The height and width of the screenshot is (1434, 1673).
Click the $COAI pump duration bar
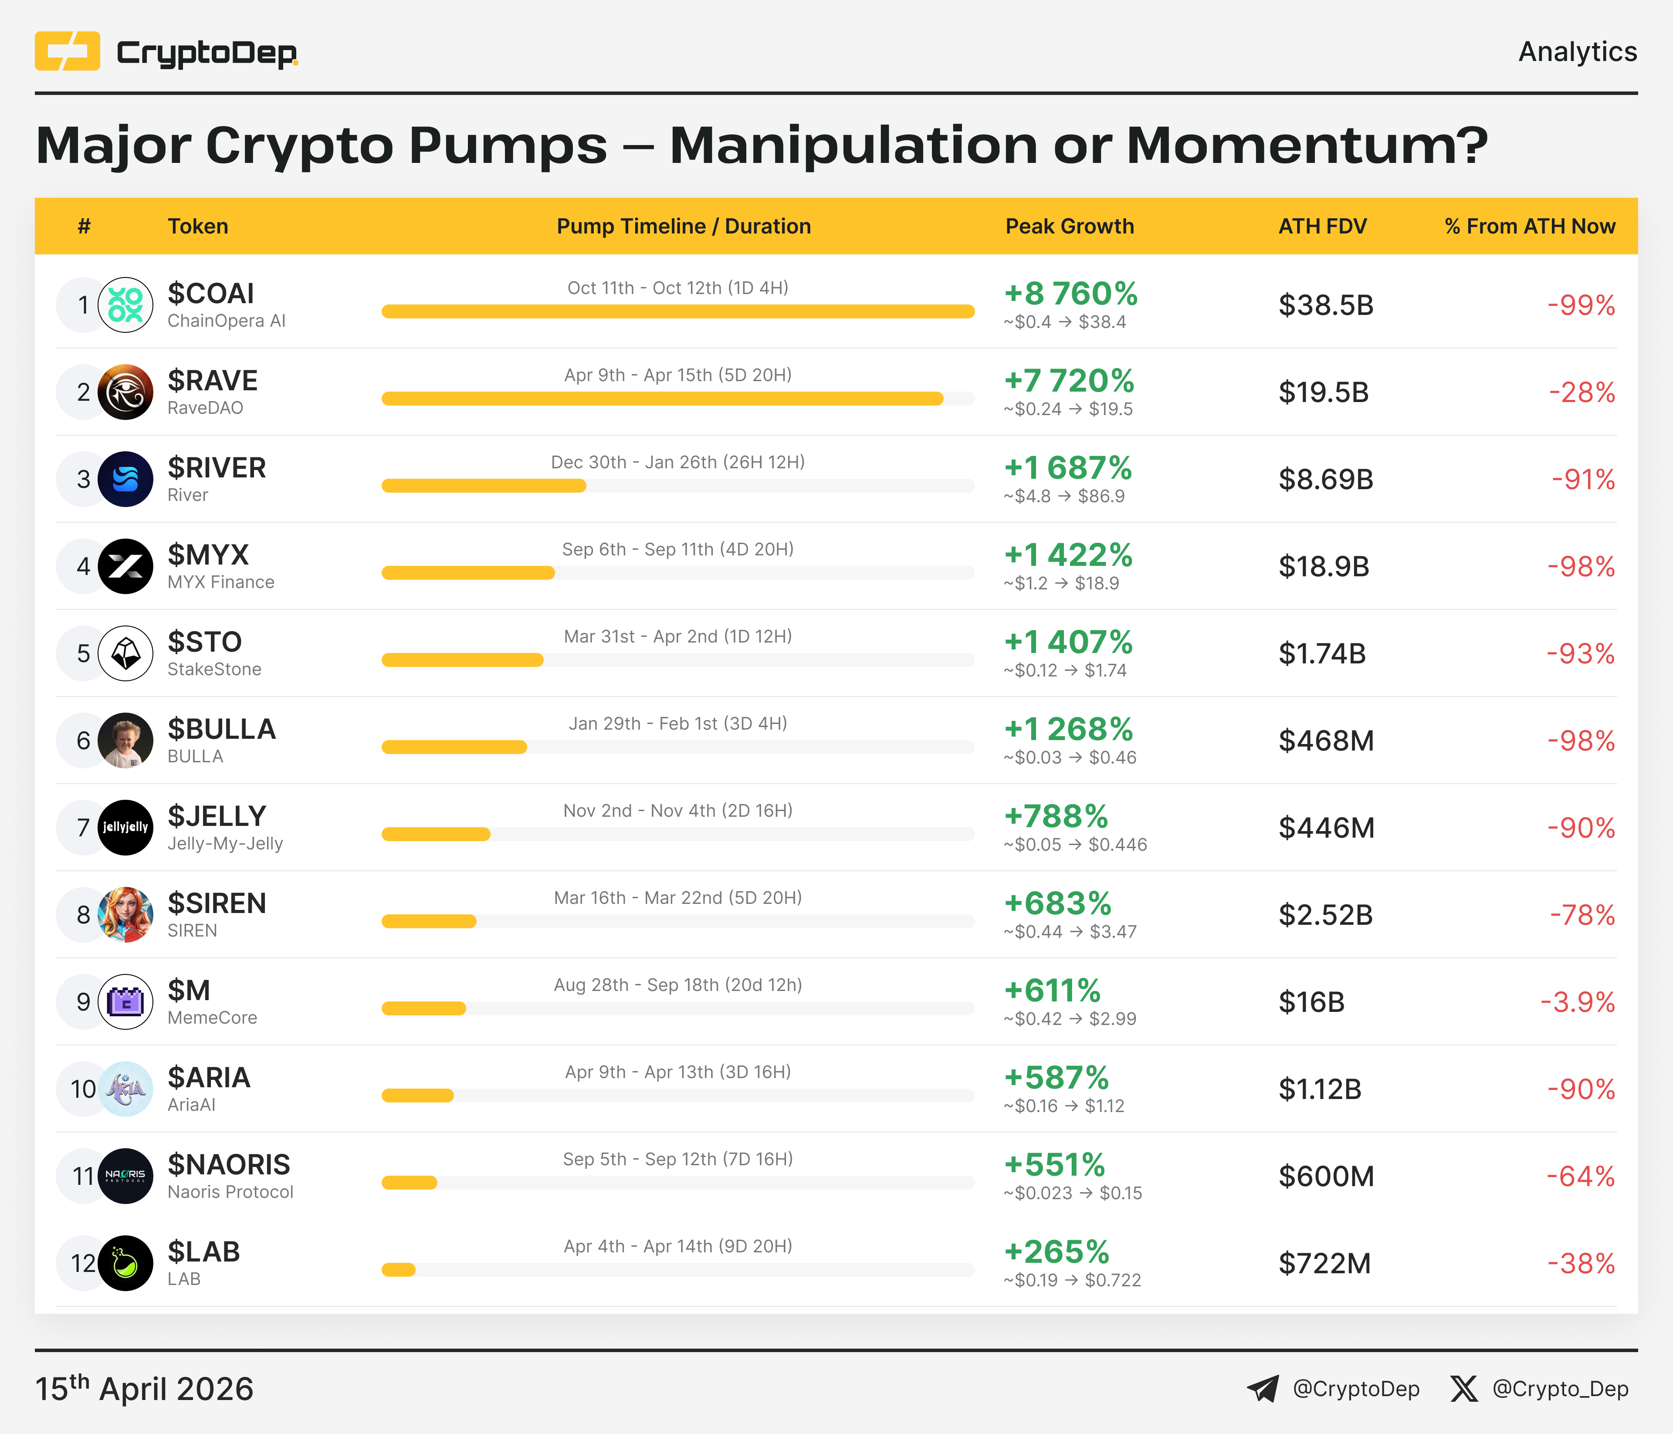[x=677, y=311]
